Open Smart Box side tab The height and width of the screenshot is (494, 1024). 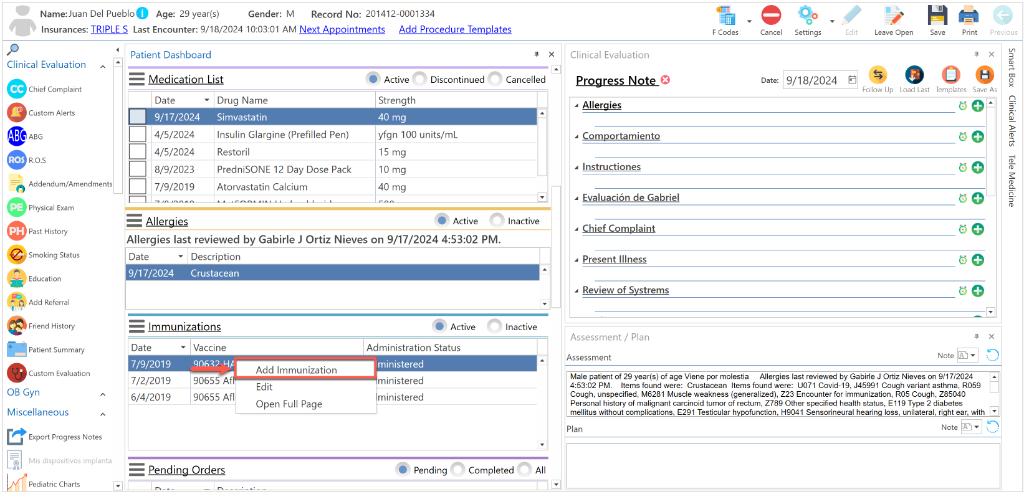click(x=1012, y=67)
